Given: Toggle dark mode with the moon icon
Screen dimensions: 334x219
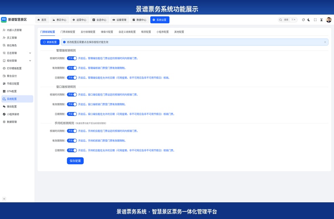Looking at the screenshot, I should (x=309, y=20).
